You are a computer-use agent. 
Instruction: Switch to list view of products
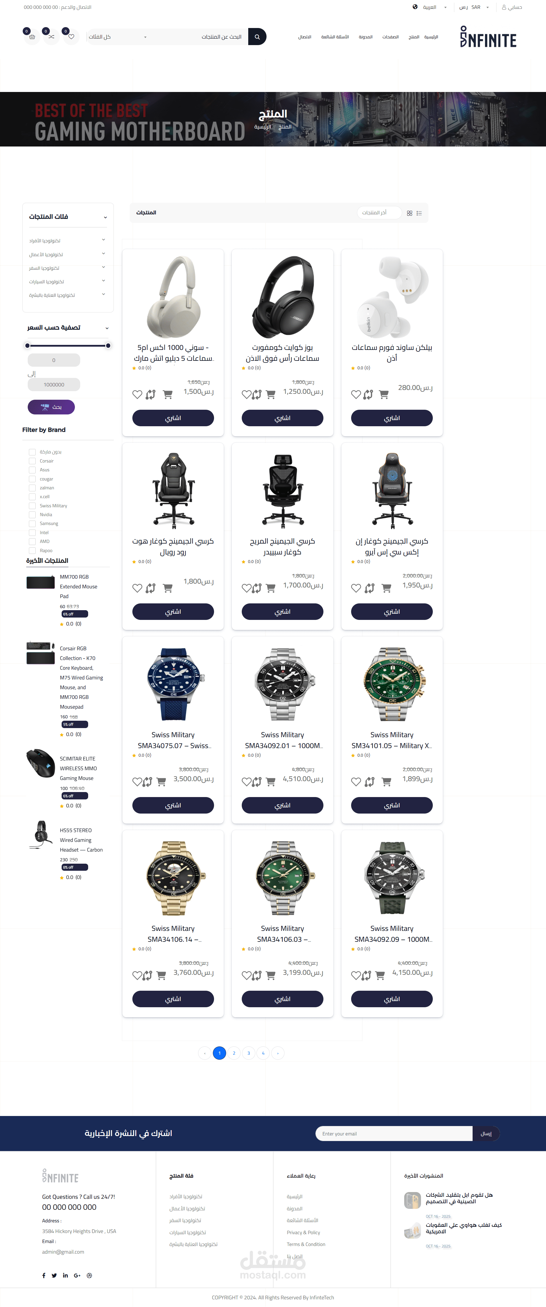[x=419, y=213]
